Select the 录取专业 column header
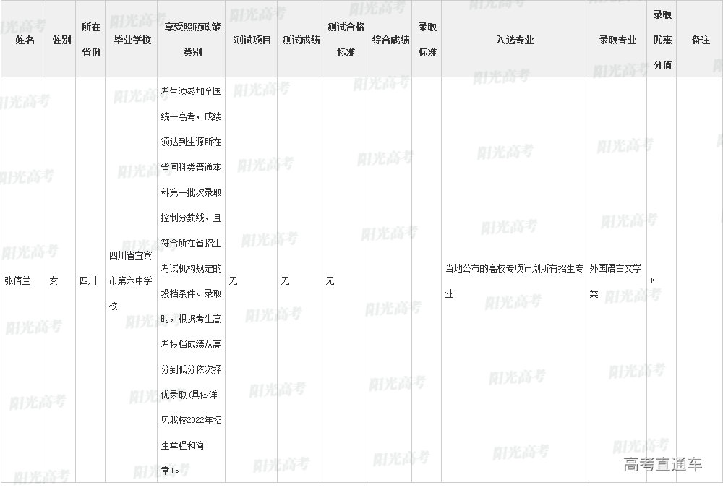 tap(617, 40)
